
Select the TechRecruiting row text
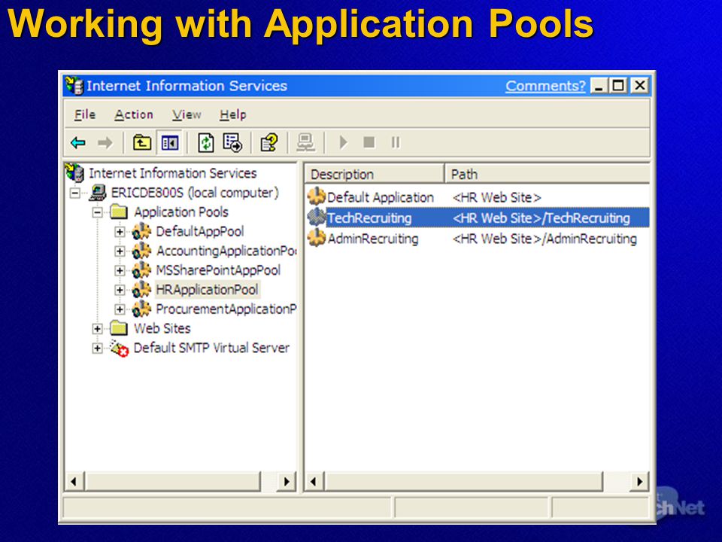[369, 218]
